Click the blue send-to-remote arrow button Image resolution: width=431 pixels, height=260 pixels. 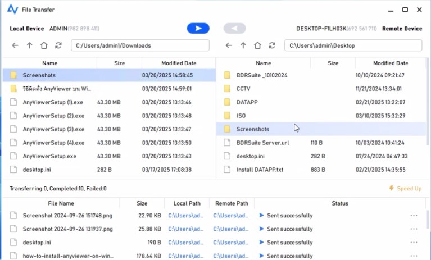(x=198, y=29)
